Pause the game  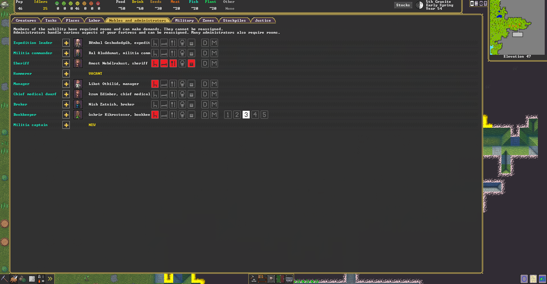click(x=472, y=3)
